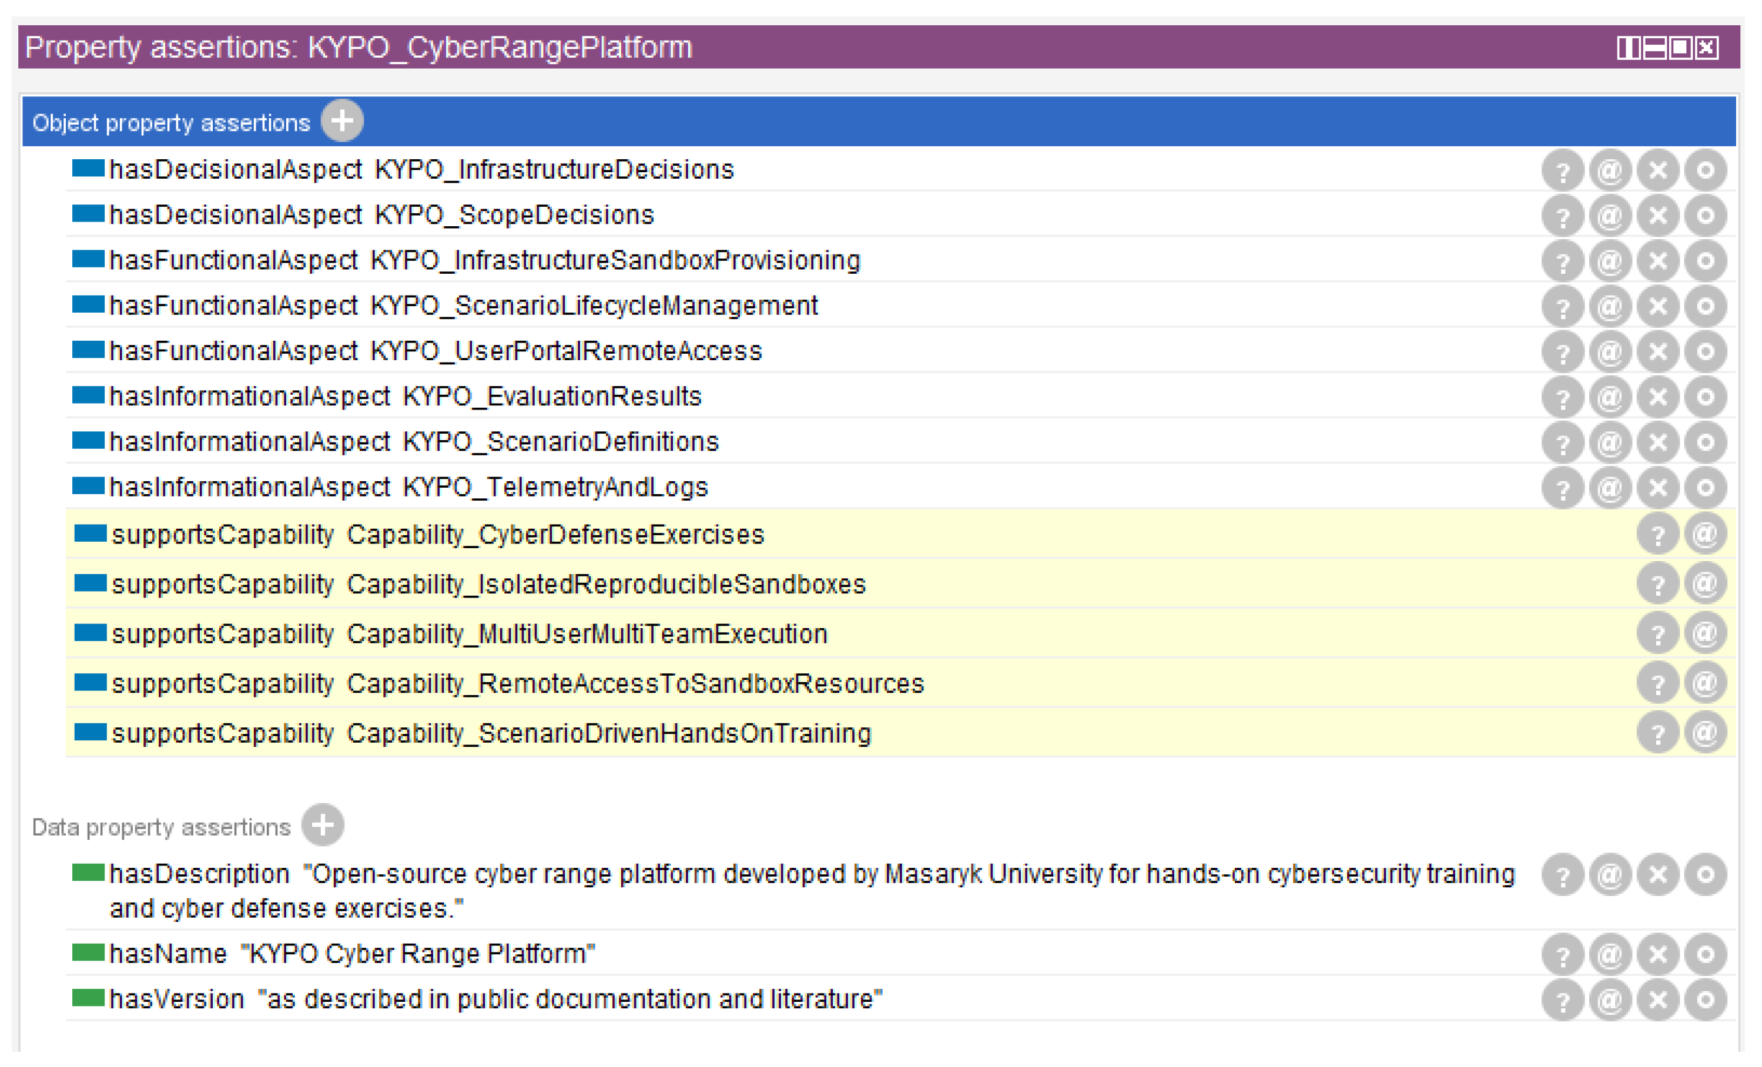
Task: Explain inference for KYPO_TelemetryAndLogs row
Action: click(1563, 488)
